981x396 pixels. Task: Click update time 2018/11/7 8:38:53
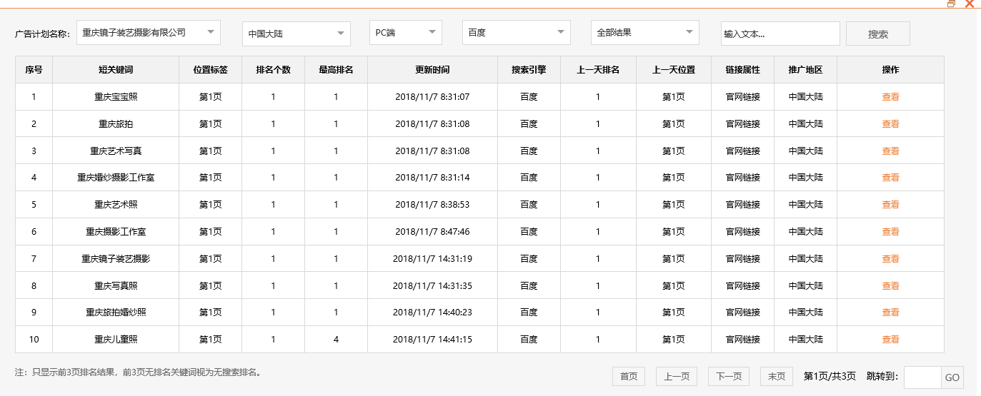pos(432,205)
